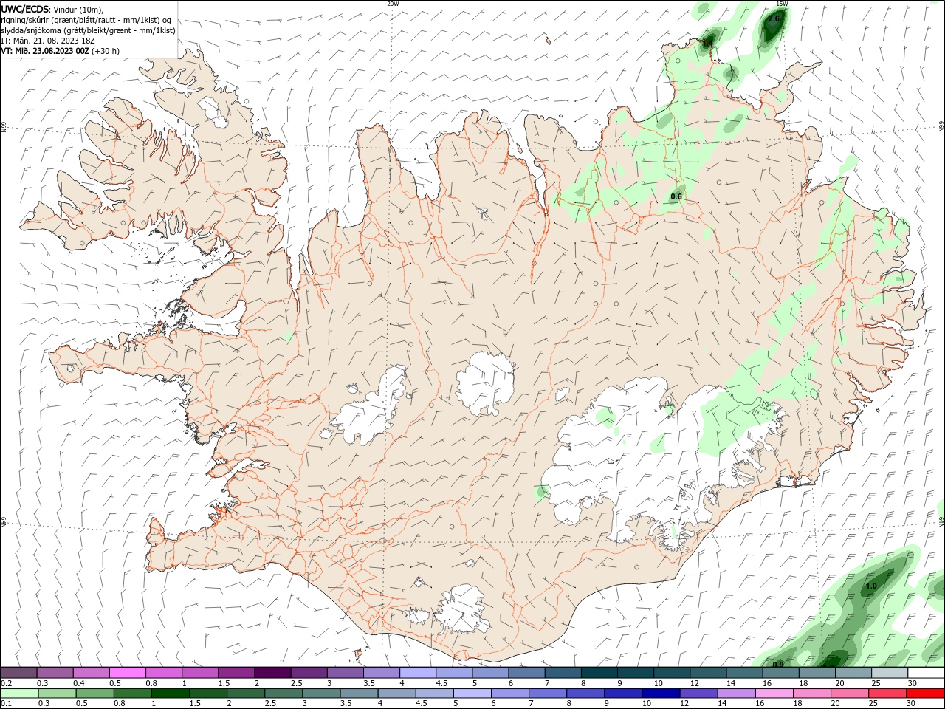Click the 'slydda/snjókoma' legend description line

pyautogui.click(x=88, y=30)
